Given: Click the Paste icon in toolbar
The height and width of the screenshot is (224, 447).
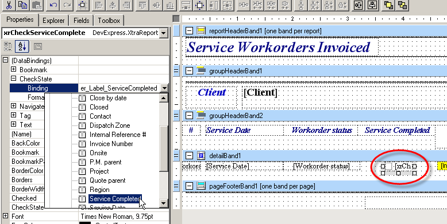Looking at the screenshot, I should pos(36,5).
